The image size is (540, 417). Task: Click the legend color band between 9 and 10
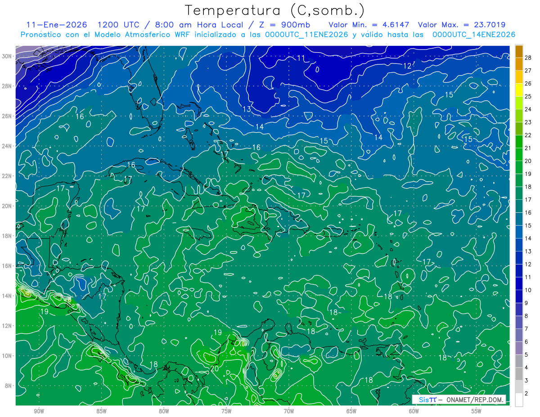(519, 296)
